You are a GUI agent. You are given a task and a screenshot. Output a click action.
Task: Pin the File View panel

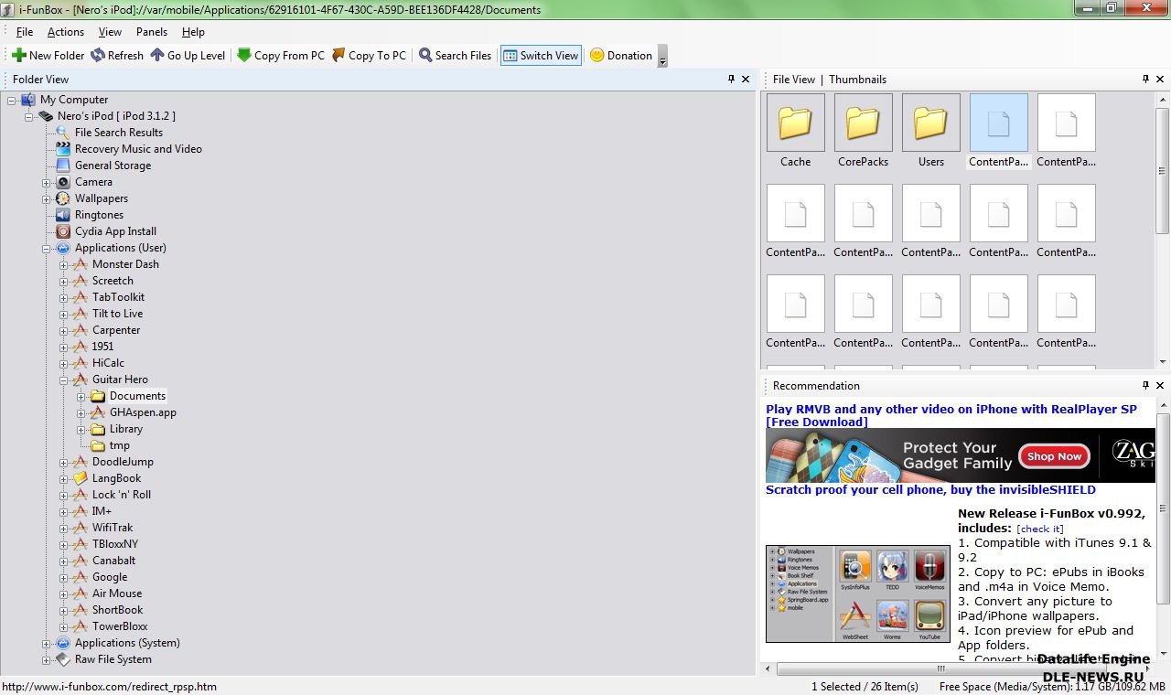coord(1145,80)
